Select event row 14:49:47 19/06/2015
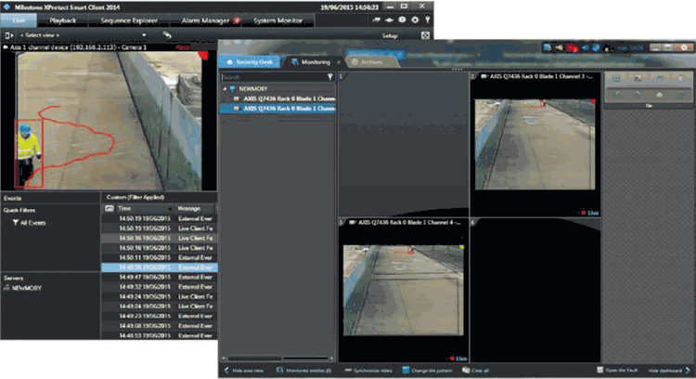Viewport: 696px width, 379px height. [160, 277]
